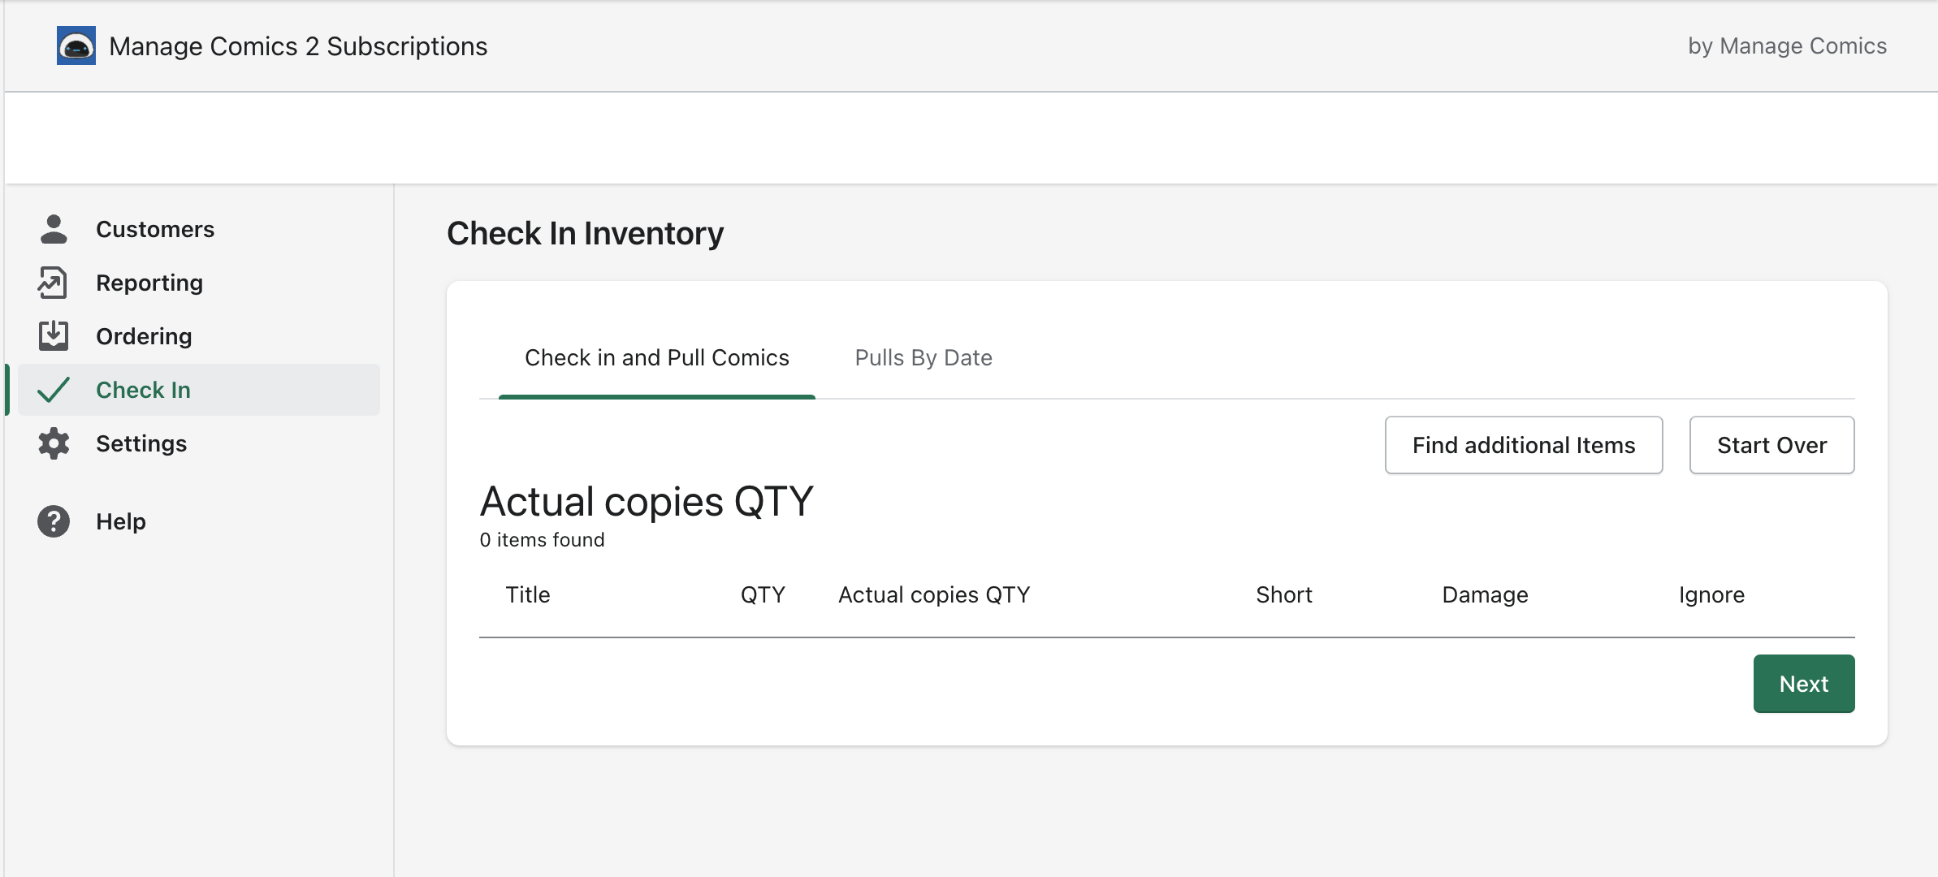
Task: Go to the Reporting sidebar page
Action: pos(149,283)
